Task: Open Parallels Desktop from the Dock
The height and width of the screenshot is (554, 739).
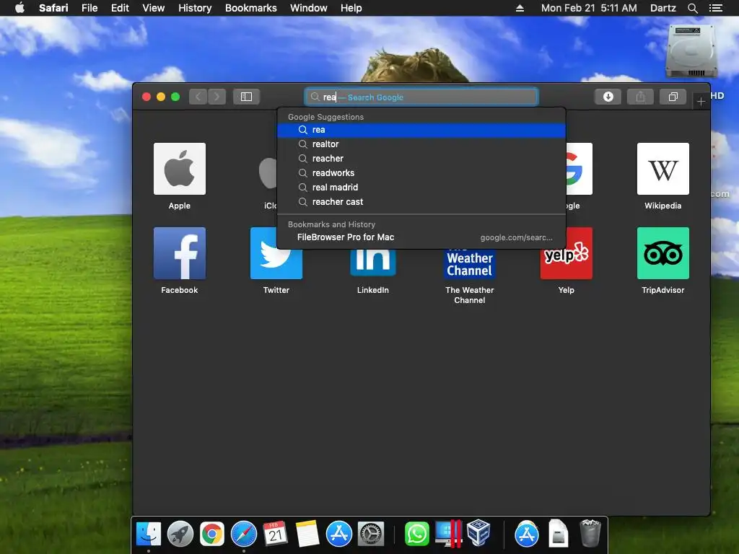Action: coord(448,535)
